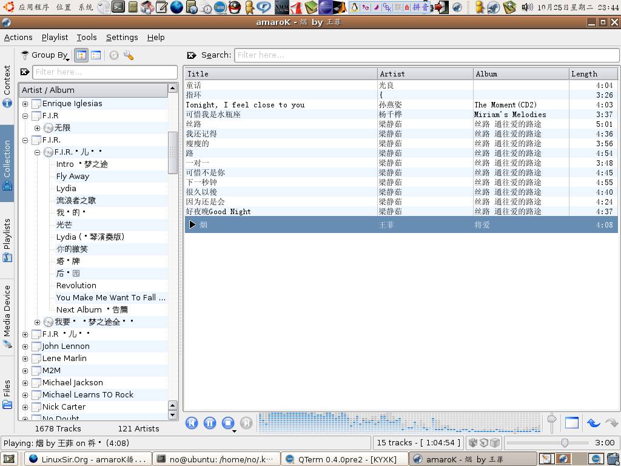Open the Playlist menu
621x466 pixels.
(55, 37)
